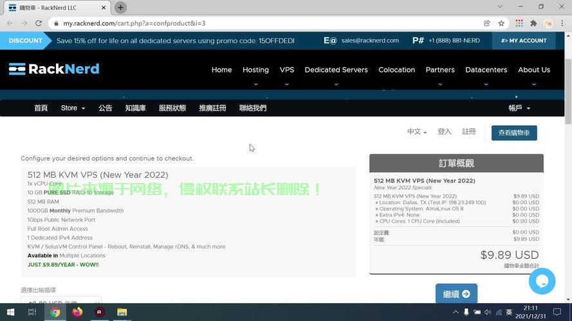Viewport: 572px width, 321px height.
Task: Reload the page with the browser refresh icon
Action: [x=39, y=23]
